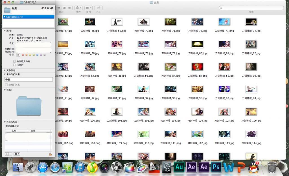
Task: Open the QQ penguin app in Dock
Action: tap(253, 167)
